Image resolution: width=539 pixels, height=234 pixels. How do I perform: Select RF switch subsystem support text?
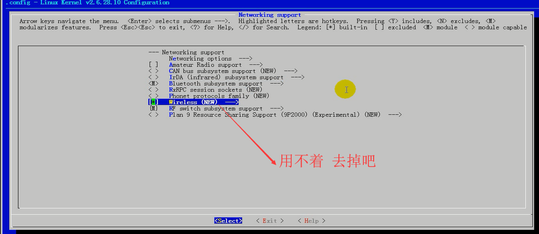coord(216,108)
